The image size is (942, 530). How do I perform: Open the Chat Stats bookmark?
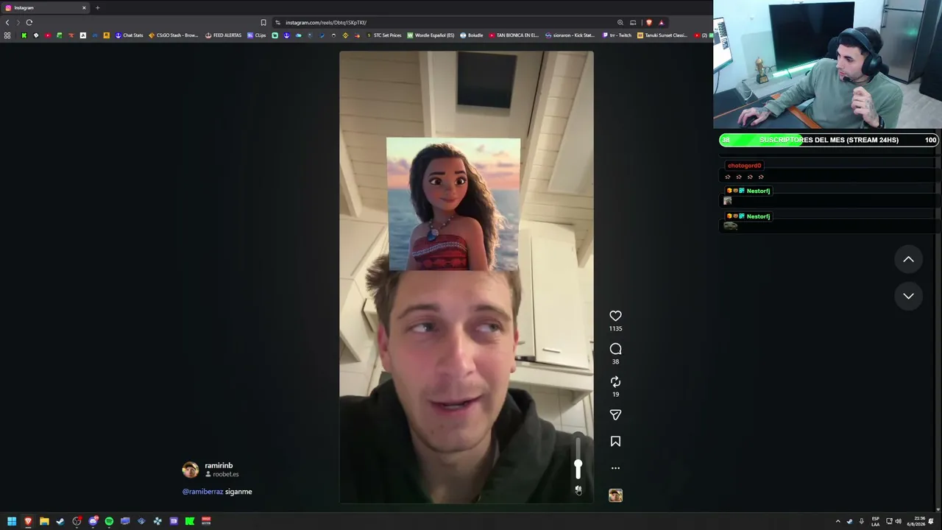[129, 35]
